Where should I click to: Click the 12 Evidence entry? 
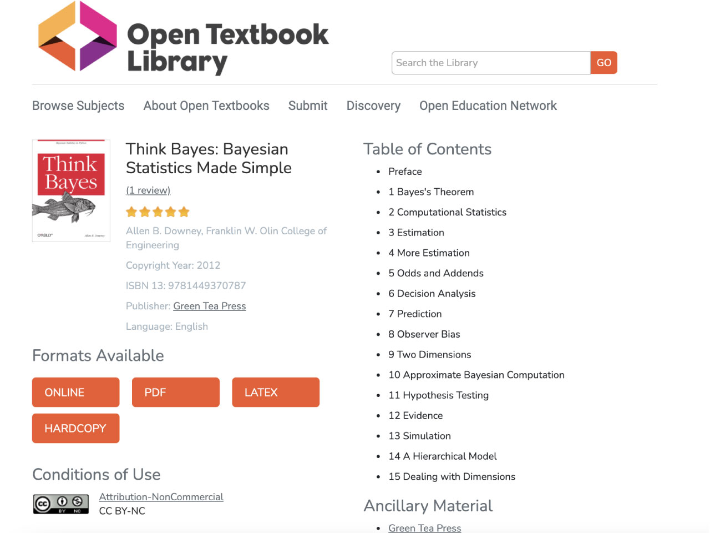click(415, 415)
